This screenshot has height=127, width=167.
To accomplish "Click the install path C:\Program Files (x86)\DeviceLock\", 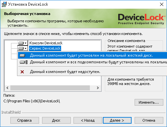I will pyautogui.click(x=32, y=101).
